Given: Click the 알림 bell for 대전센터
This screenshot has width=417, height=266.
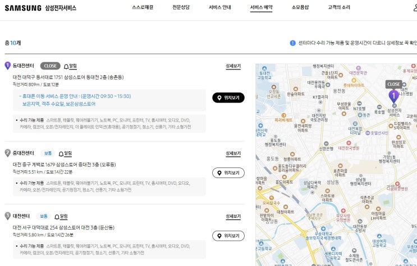Looking at the screenshot, I should (x=61, y=216).
